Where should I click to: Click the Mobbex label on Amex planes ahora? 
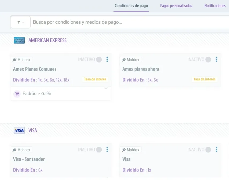click(x=133, y=60)
